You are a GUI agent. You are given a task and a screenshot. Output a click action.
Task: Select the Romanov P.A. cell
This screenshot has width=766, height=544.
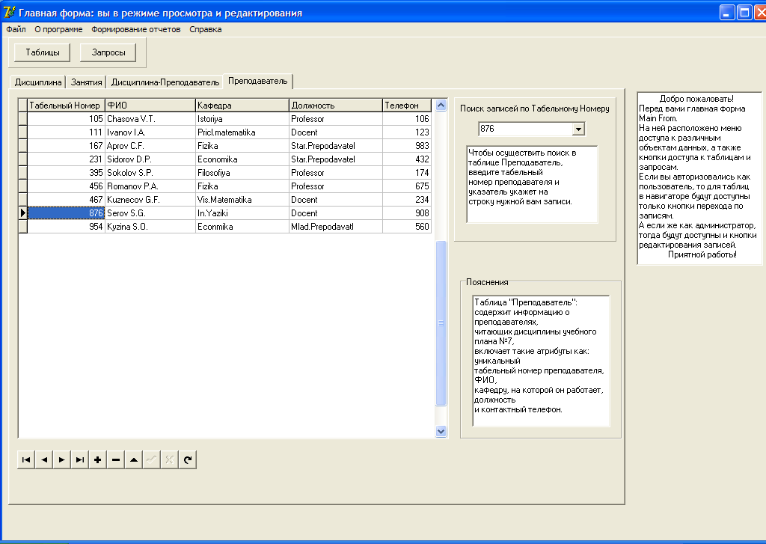coord(150,186)
